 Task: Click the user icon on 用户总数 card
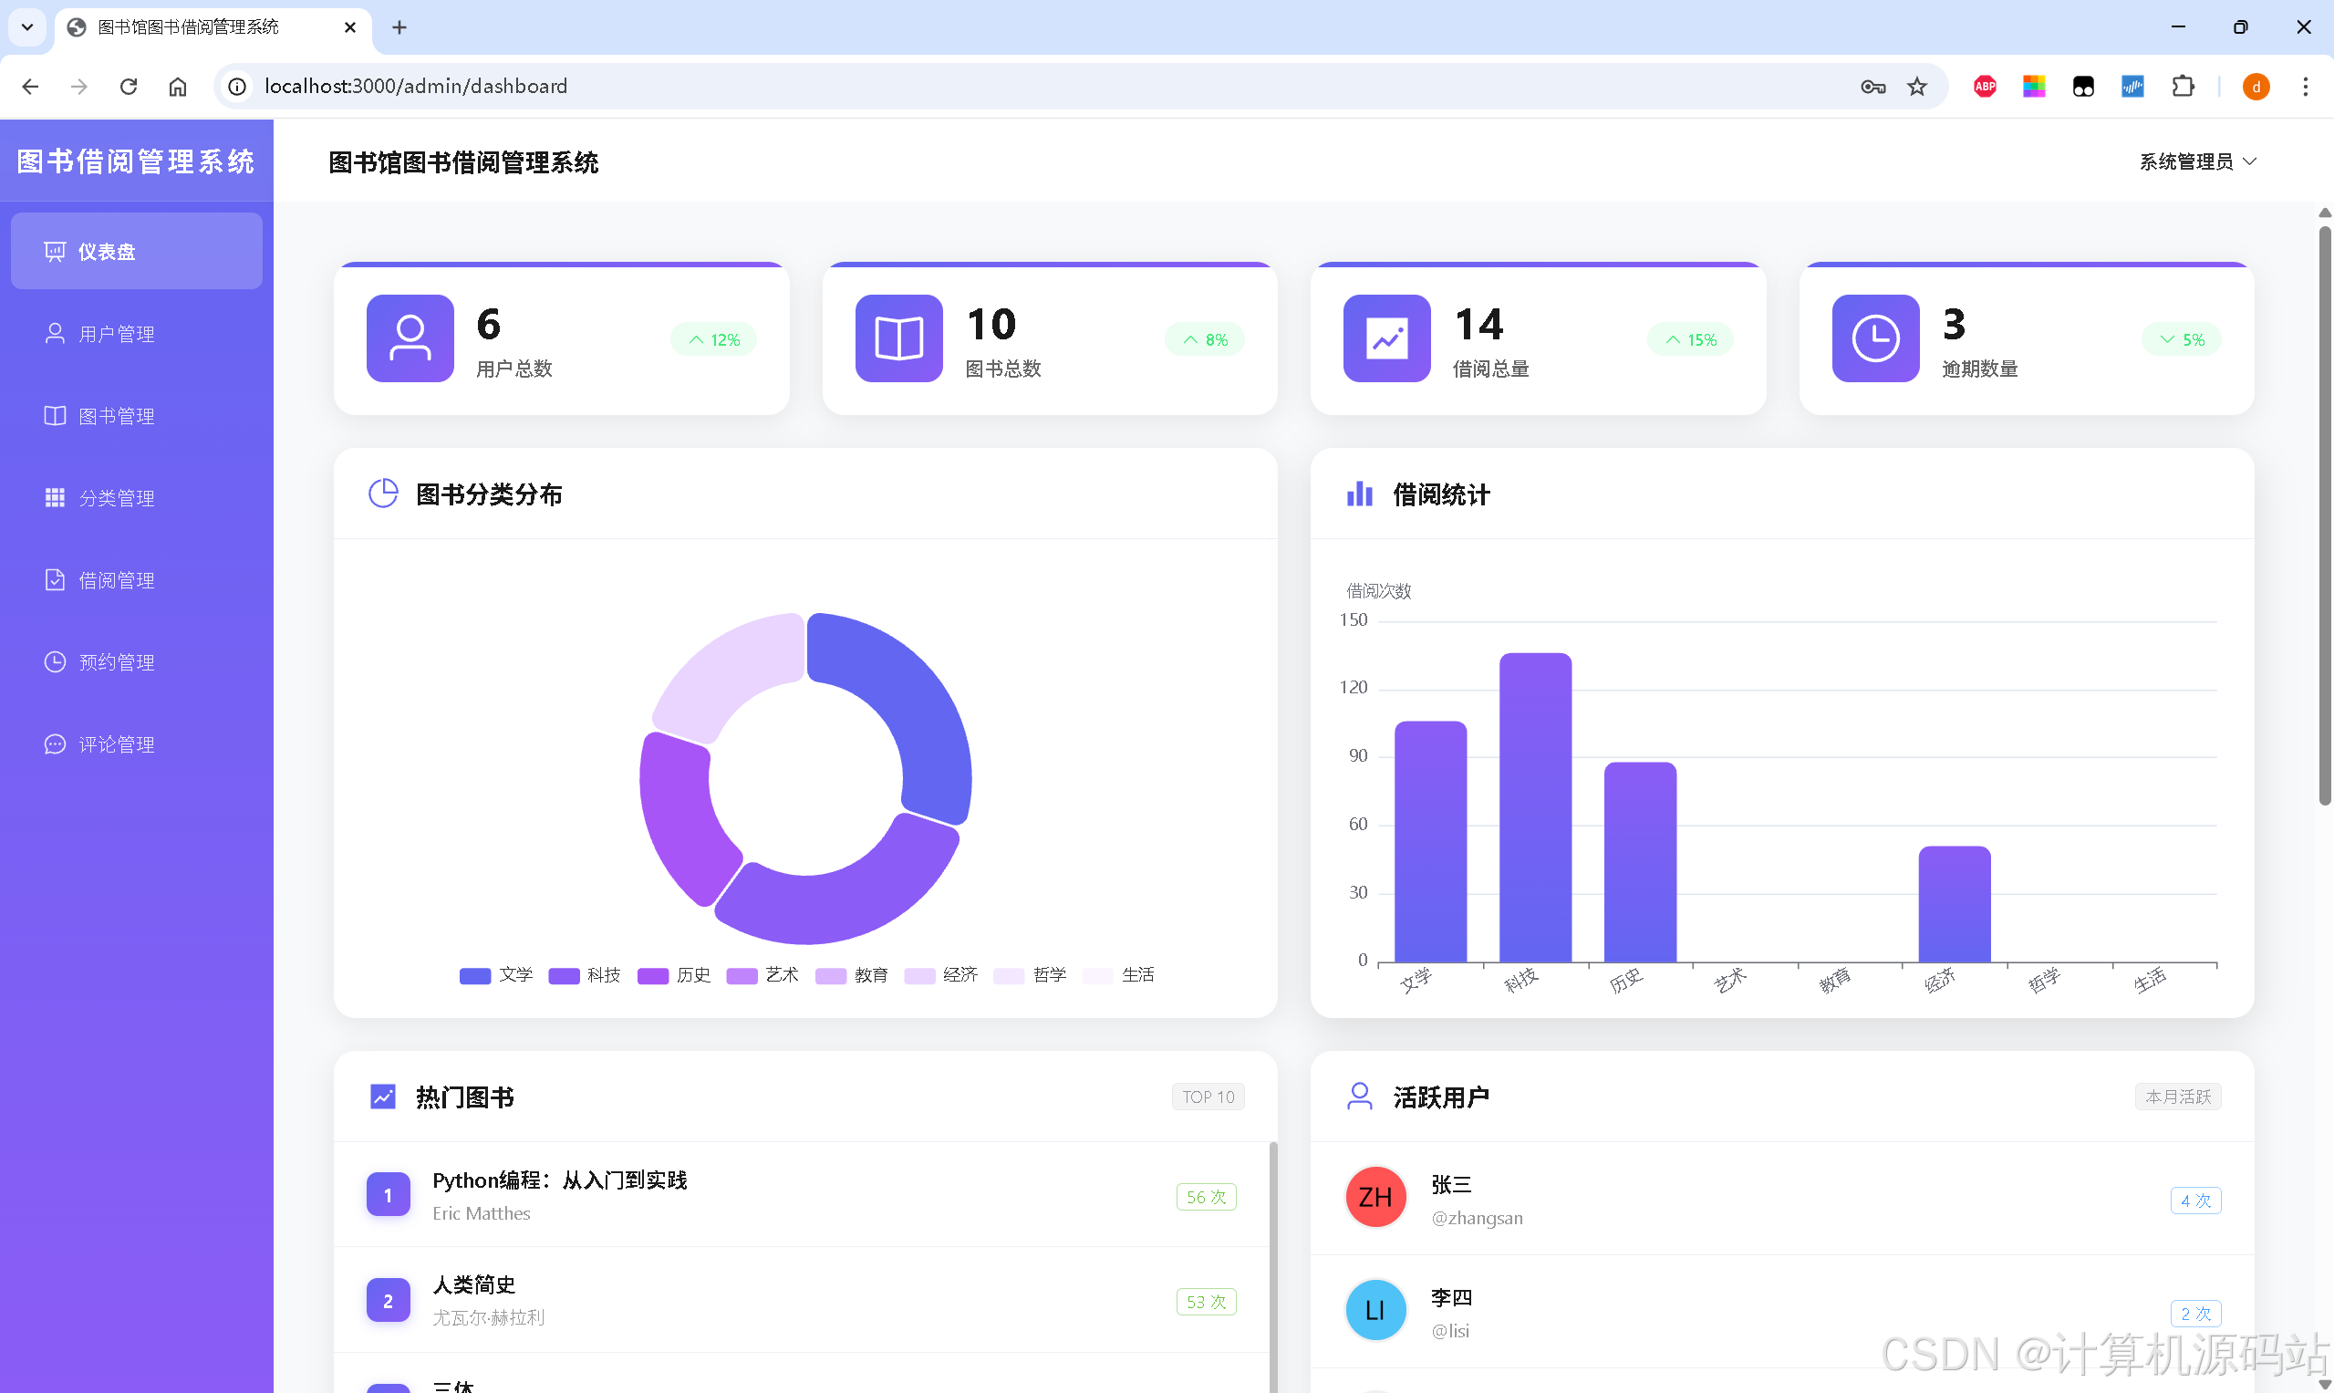coord(410,338)
